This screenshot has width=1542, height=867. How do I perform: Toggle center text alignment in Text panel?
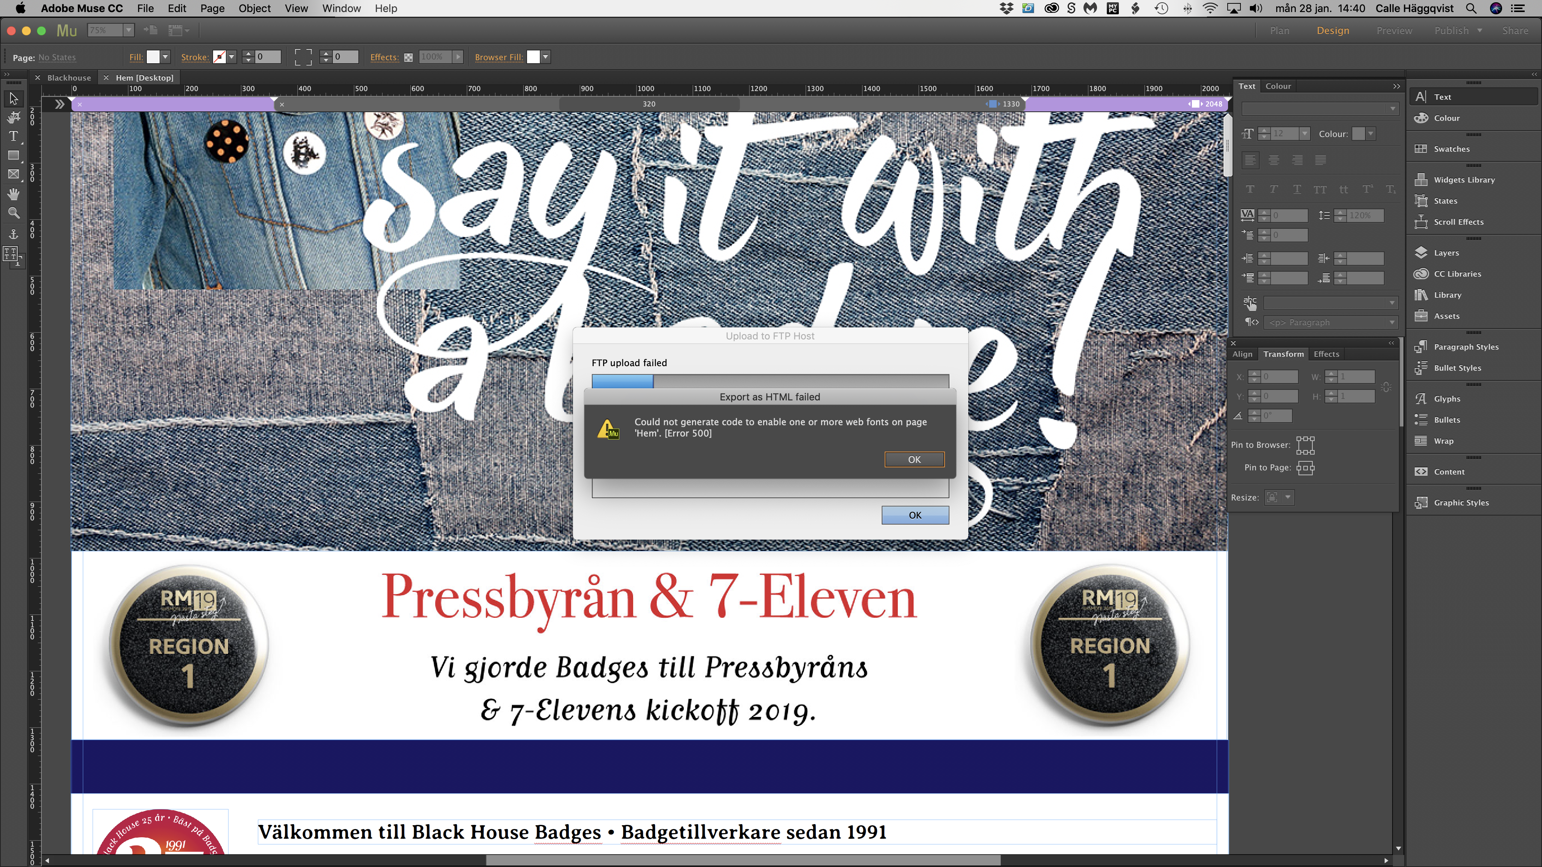pyautogui.click(x=1274, y=160)
